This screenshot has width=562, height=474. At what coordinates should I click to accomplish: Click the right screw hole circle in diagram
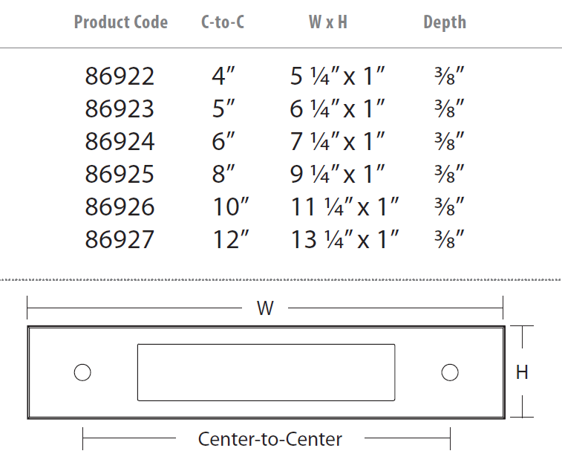click(x=449, y=372)
